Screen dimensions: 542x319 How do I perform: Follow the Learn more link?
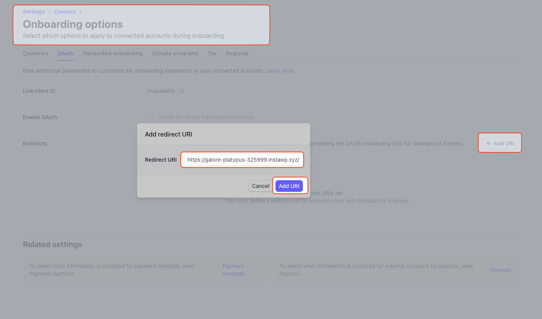[x=280, y=71]
